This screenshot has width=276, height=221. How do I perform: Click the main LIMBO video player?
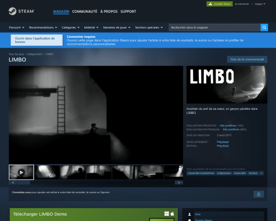pos(96,115)
